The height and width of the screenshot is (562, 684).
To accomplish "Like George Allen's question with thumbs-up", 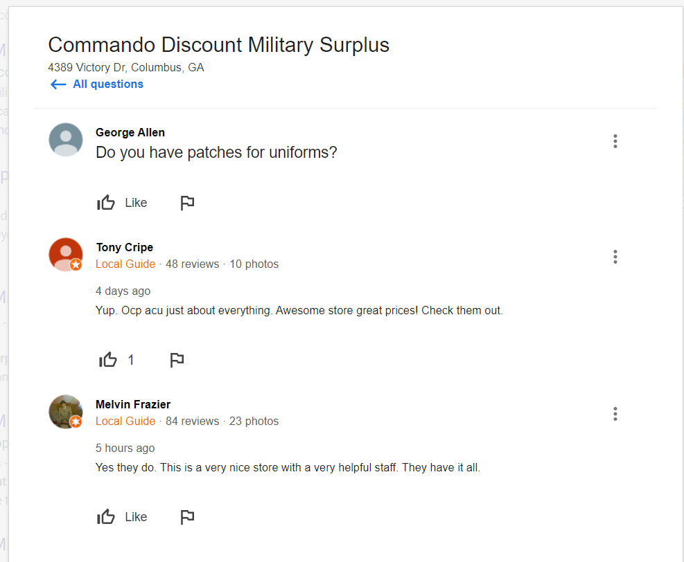I will (106, 203).
